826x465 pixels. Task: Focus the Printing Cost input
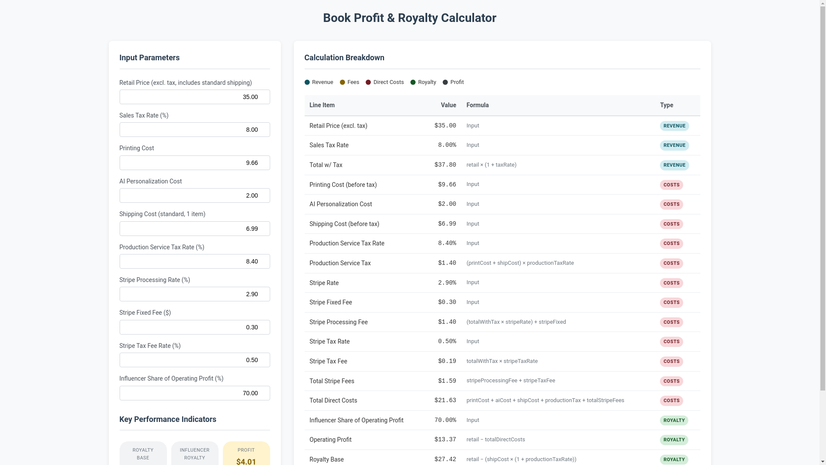point(194,163)
